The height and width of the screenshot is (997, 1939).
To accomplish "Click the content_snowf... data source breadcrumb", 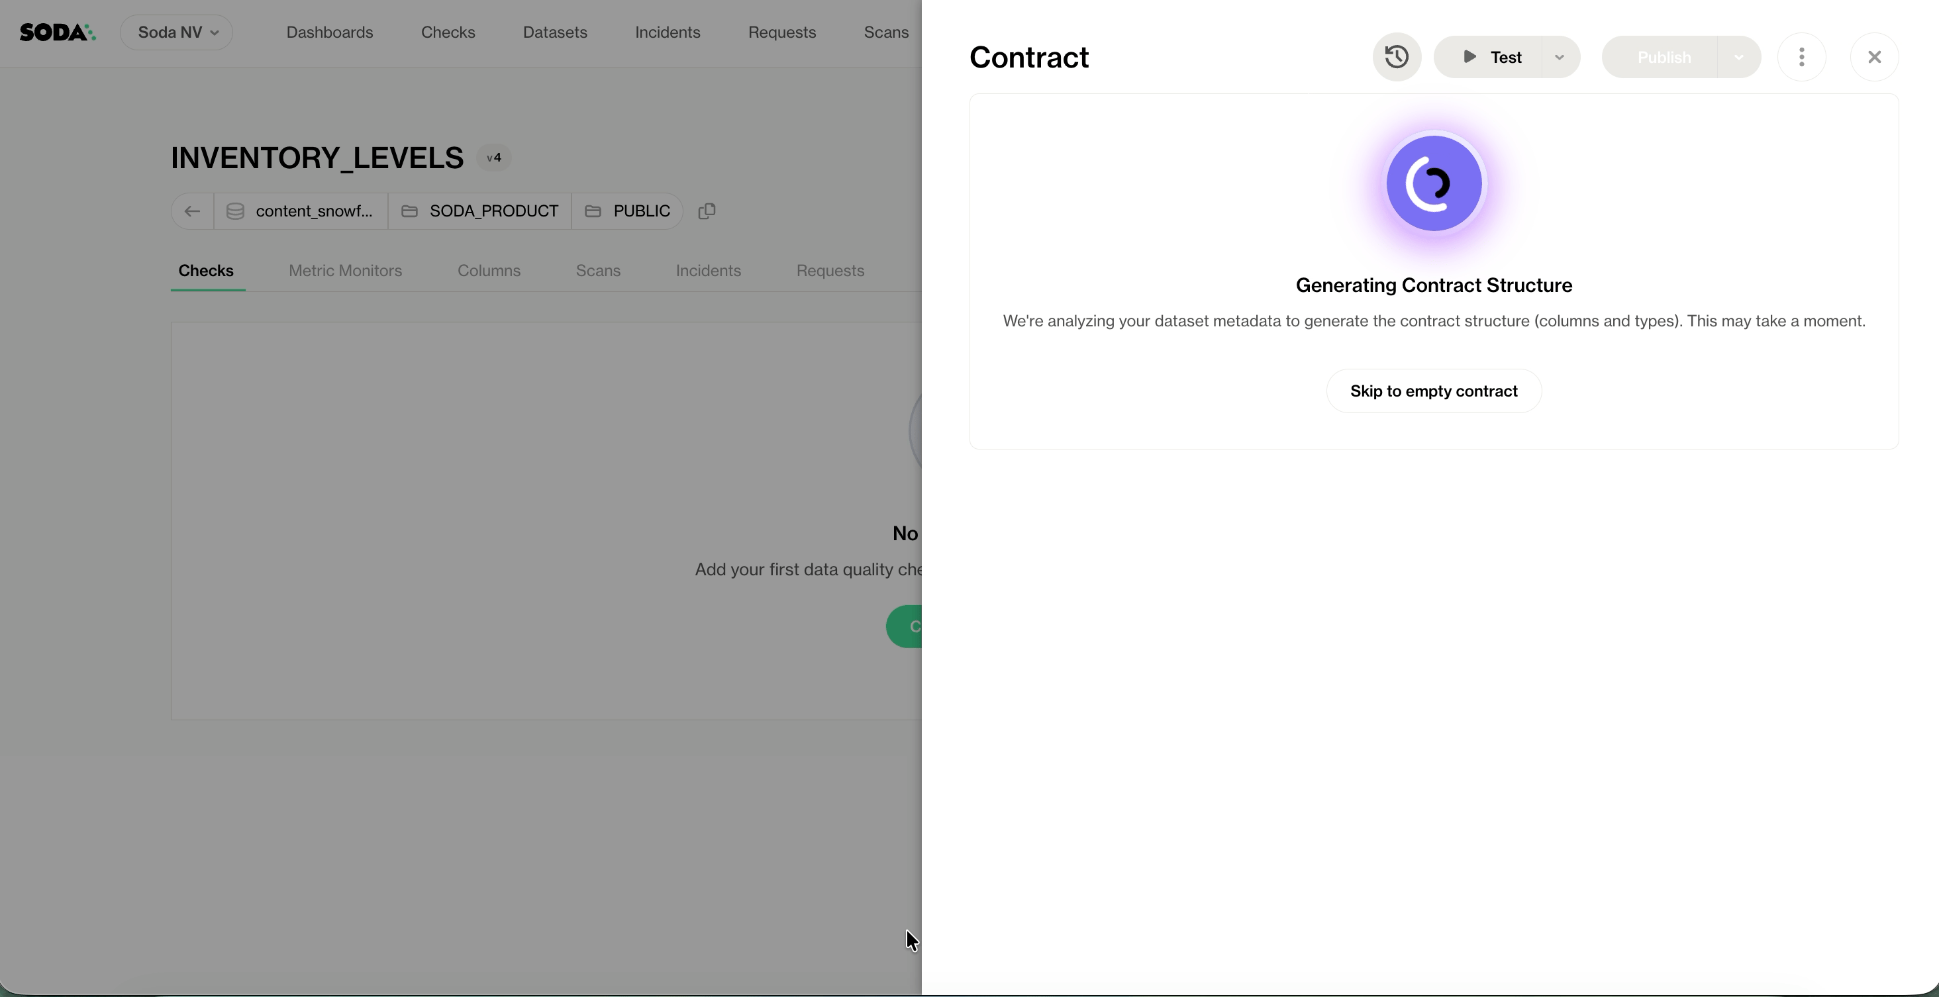I will pyautogui.click(x=301, y=211).
